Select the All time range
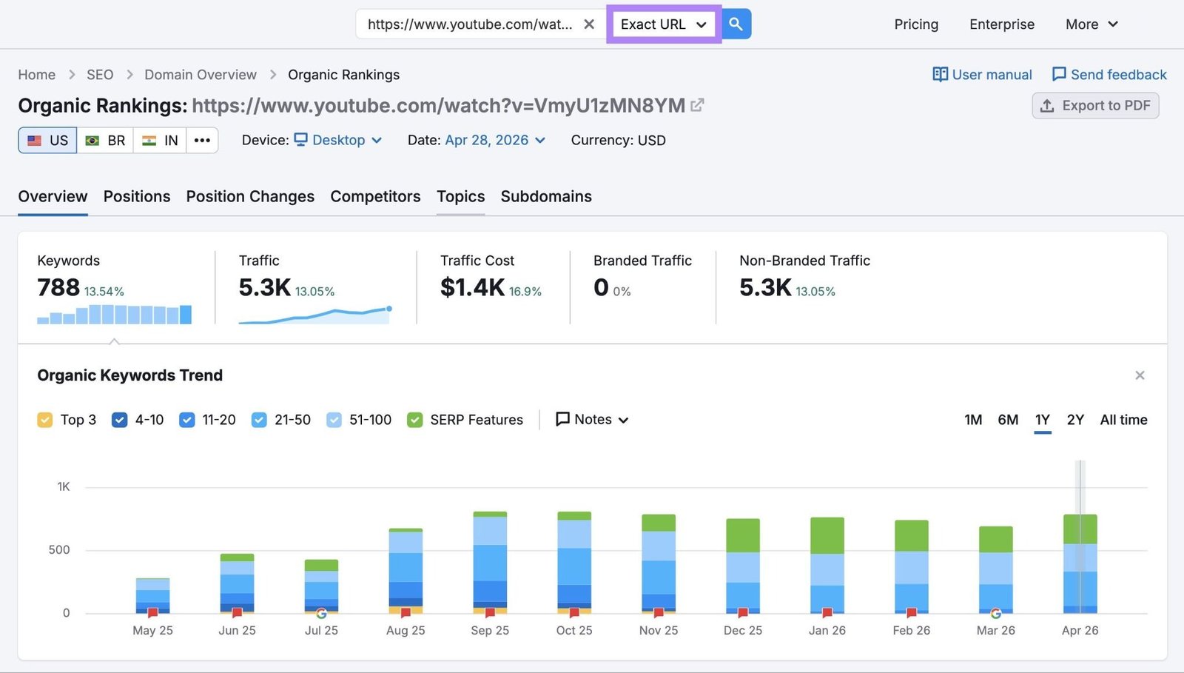This screenshot has width=1184, height=673. [x=1123, y=420]
